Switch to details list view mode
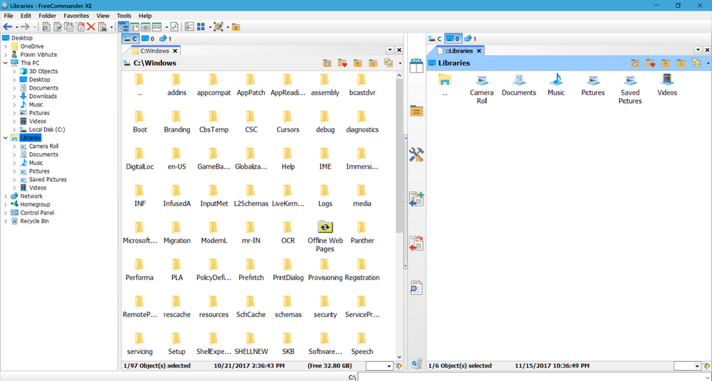 pos(146,27)
